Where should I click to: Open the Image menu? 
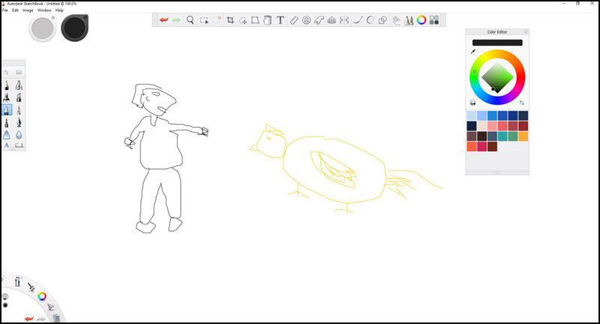(x=28, y=10)
